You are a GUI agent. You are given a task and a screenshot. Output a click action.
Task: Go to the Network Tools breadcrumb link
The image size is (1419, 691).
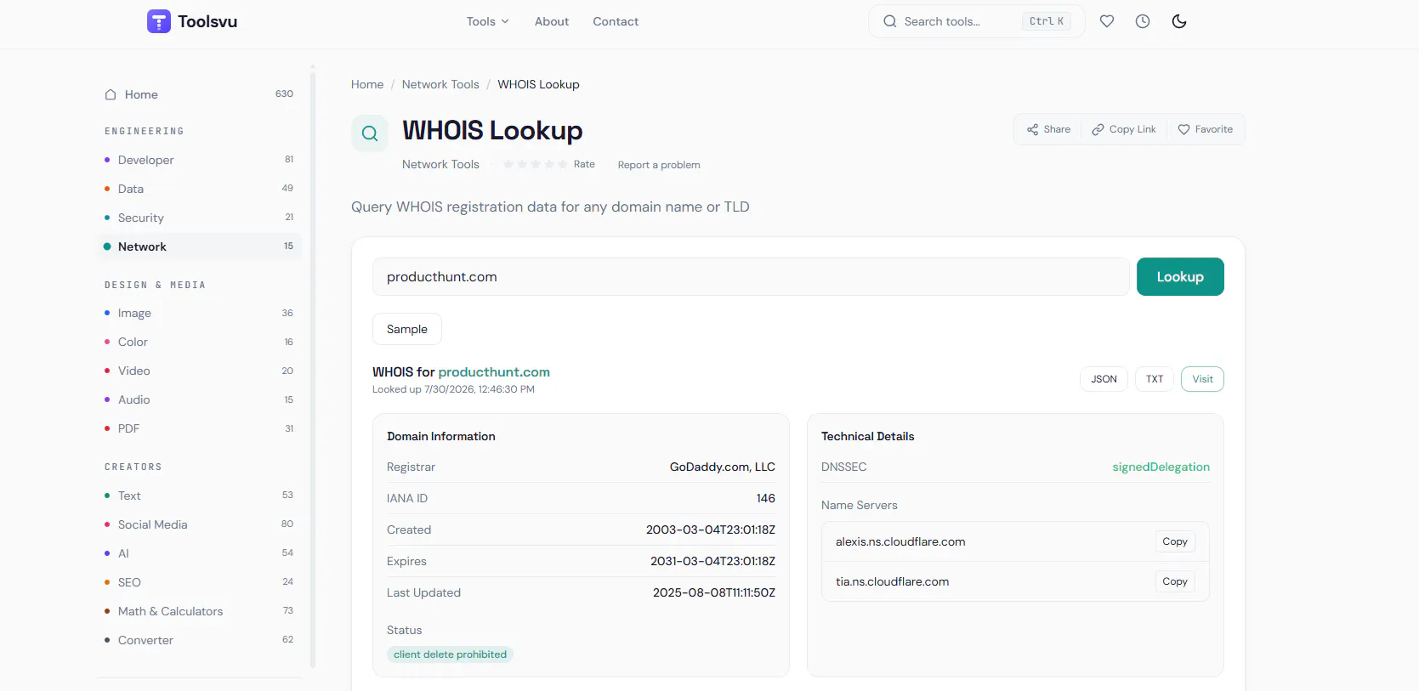[440, 84]
